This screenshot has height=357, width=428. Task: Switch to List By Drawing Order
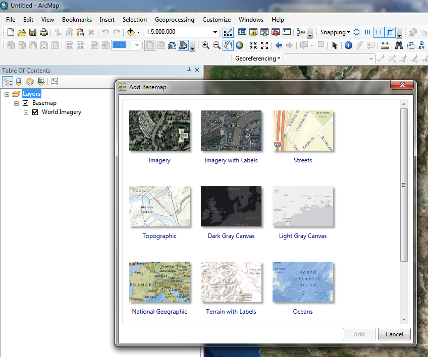8,82
